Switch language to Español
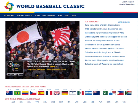 click(131, 2)
